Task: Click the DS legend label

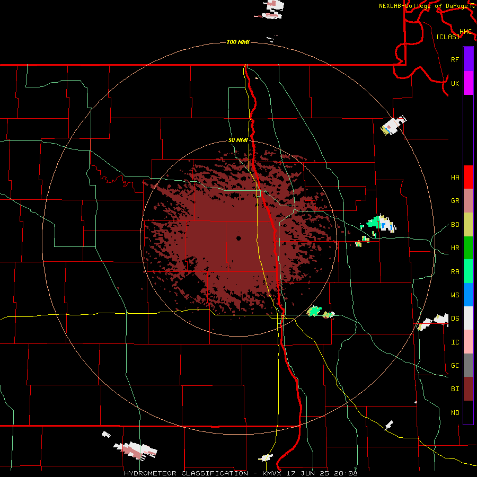Action: [x=455, y=319]
